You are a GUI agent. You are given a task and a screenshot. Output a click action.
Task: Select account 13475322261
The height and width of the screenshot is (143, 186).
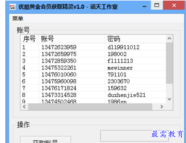59,68
